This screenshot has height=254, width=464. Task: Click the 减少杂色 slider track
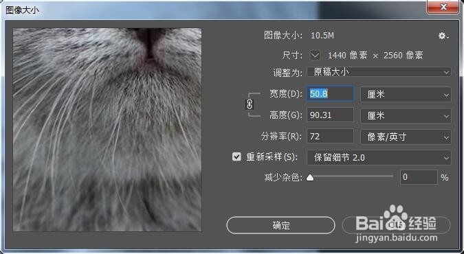point(351,176)
